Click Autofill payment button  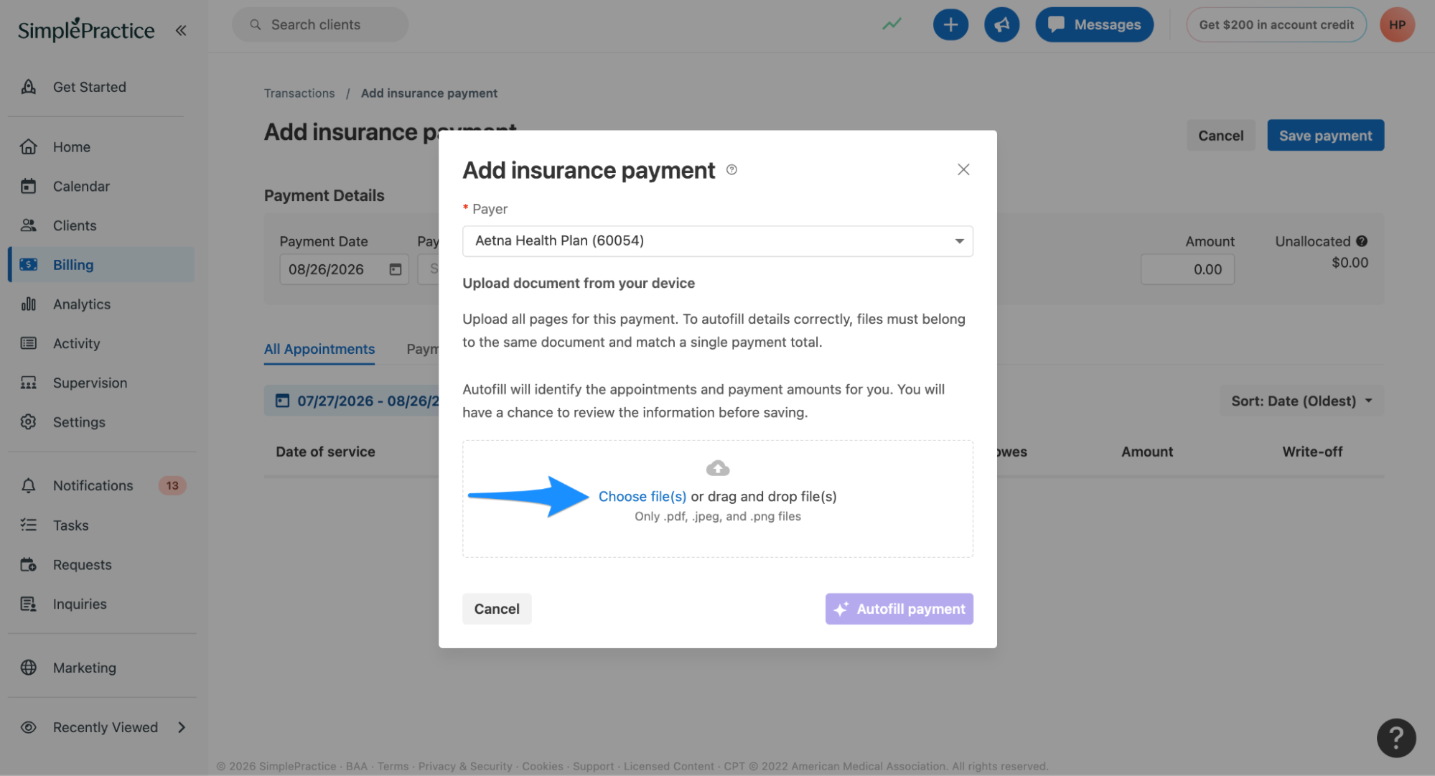pyautogui.click(x=899, y=609)
